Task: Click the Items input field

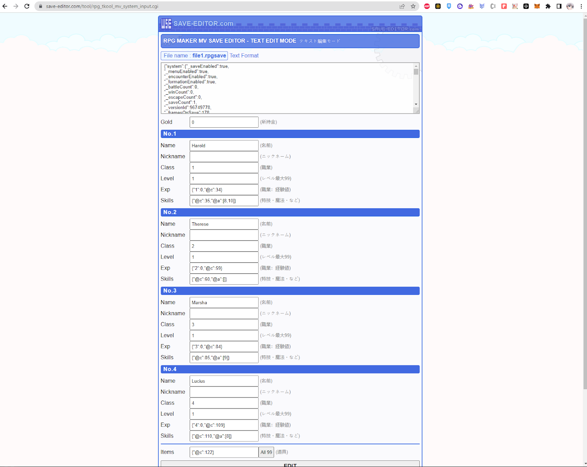Action: coord(224,452)
